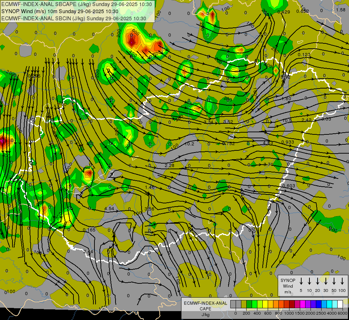
Task: Select the yellow swatch in CAPE legend
Action: [x=265, y=304]
